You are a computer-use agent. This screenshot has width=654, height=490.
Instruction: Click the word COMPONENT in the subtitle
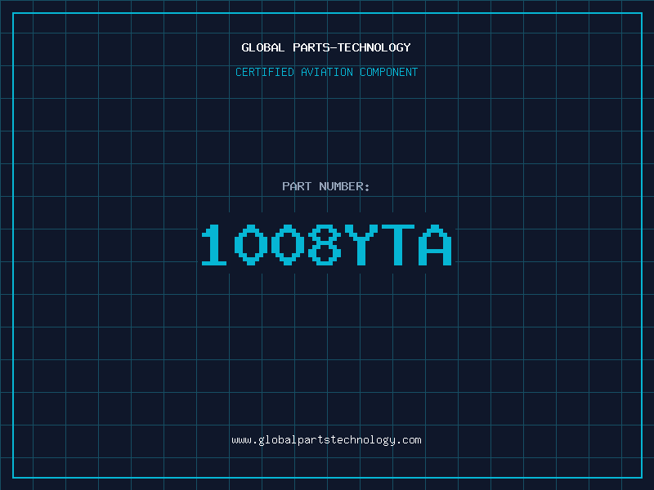coord(389,72)
